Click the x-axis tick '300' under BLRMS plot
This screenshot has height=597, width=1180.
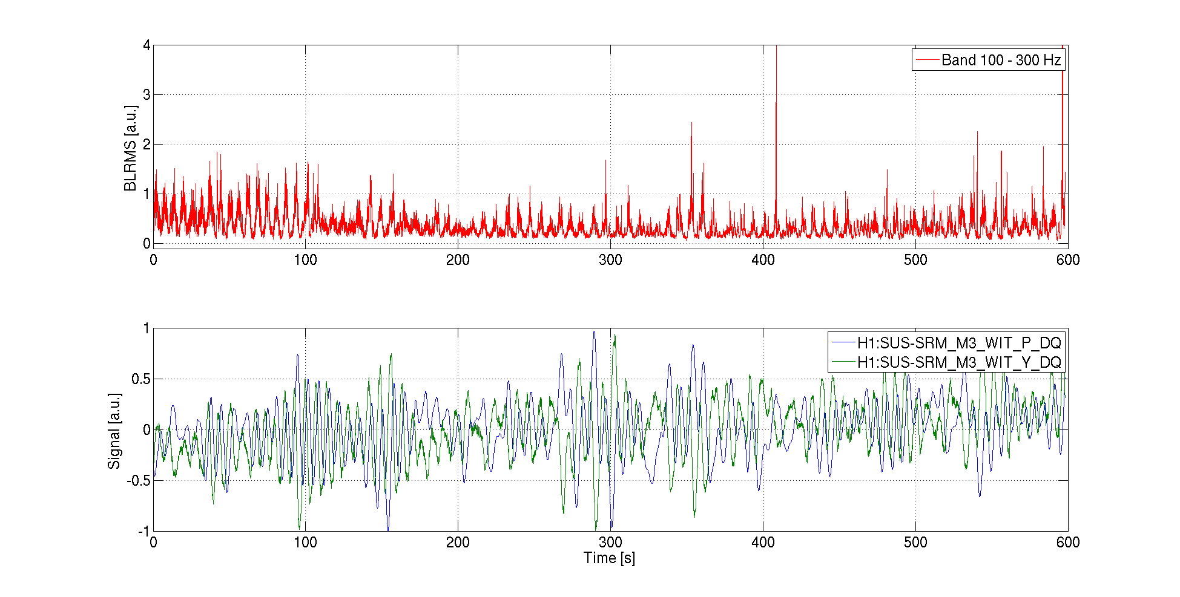[610, 260]
